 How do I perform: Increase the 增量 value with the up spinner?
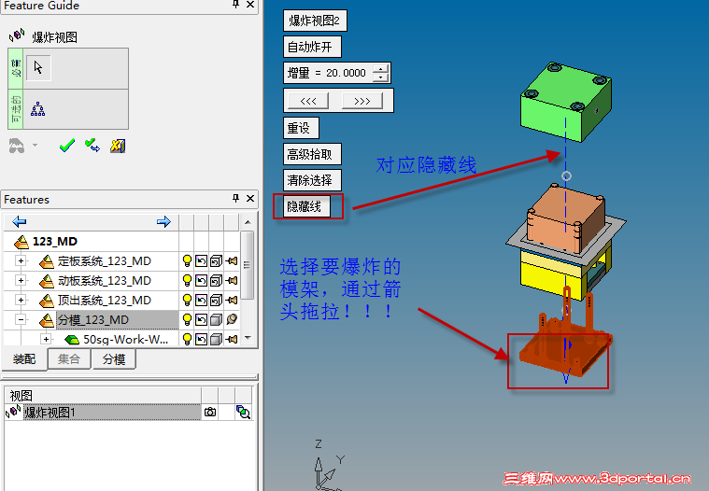coord(381,69)
